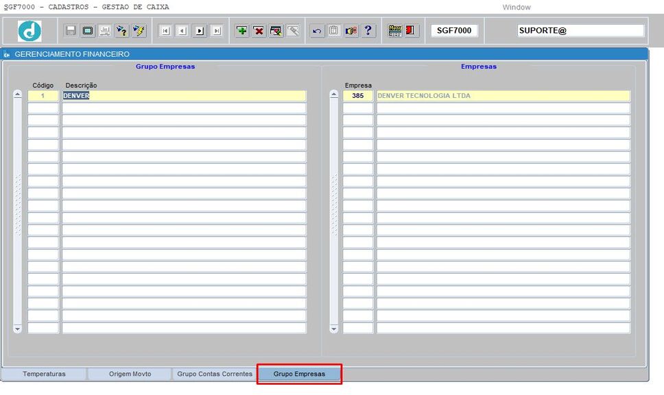This screenshot has height=395, width=664.
Task: Delete record with red X icon
Action: point(259,30)
